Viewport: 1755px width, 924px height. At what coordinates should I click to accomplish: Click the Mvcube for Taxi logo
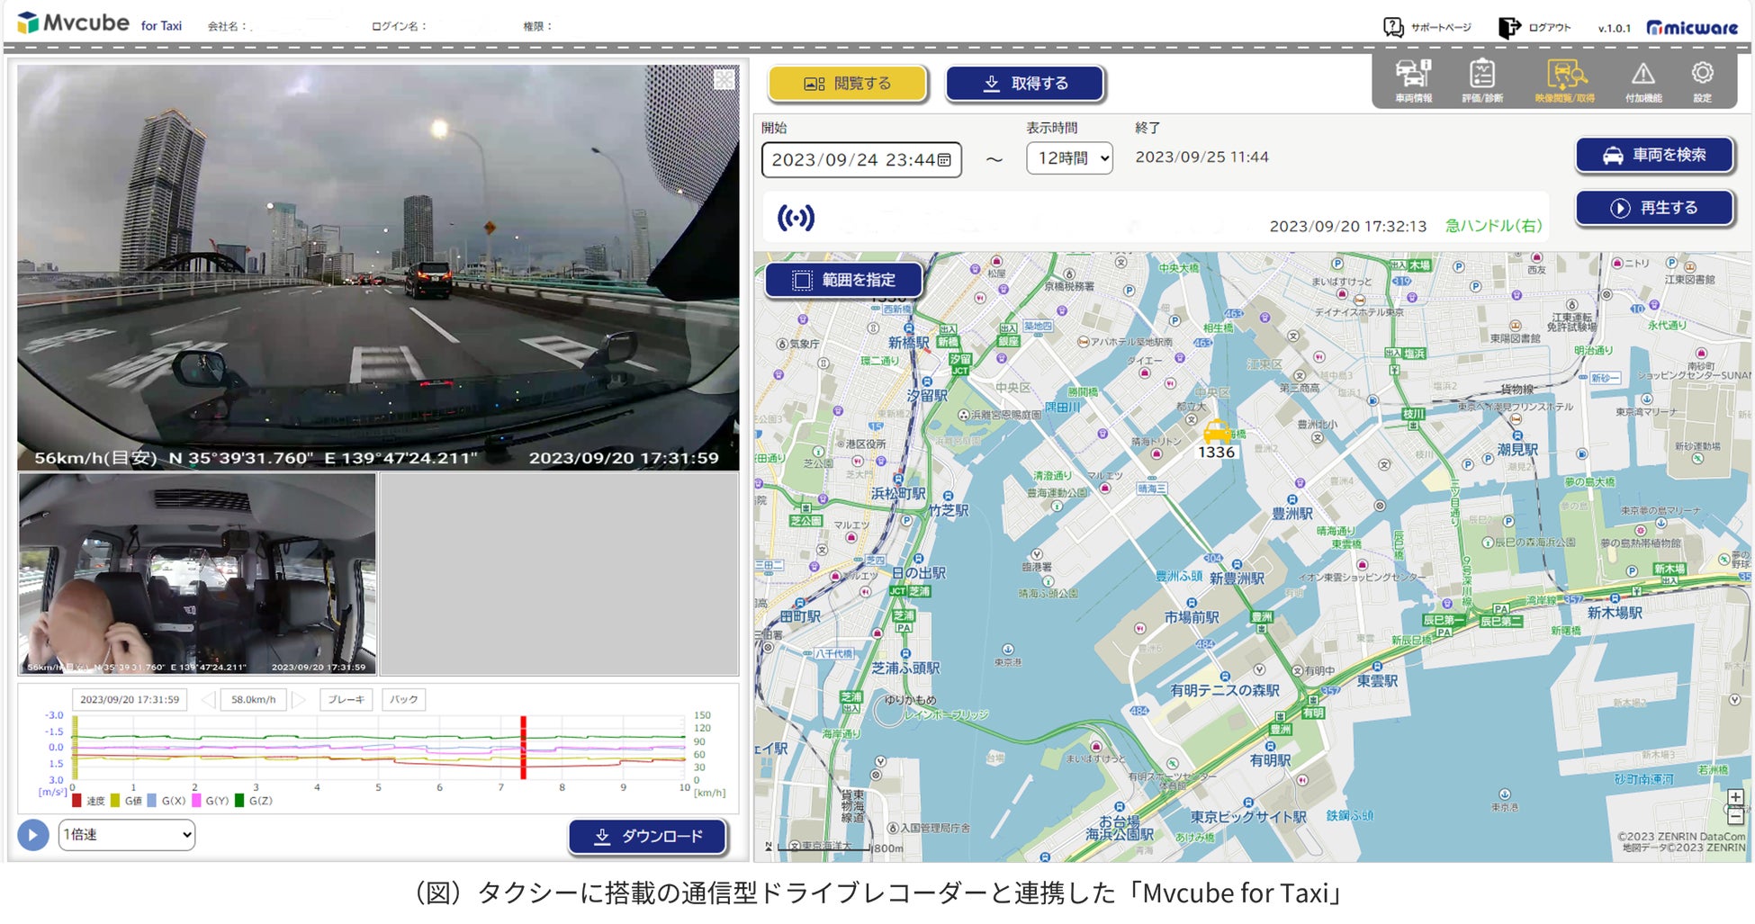click(x=99, y=23)
